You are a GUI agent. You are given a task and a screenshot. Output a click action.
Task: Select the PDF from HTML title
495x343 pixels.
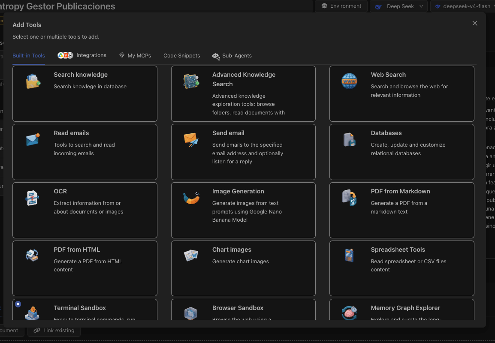pyautogui.click(x=77, y=250)
